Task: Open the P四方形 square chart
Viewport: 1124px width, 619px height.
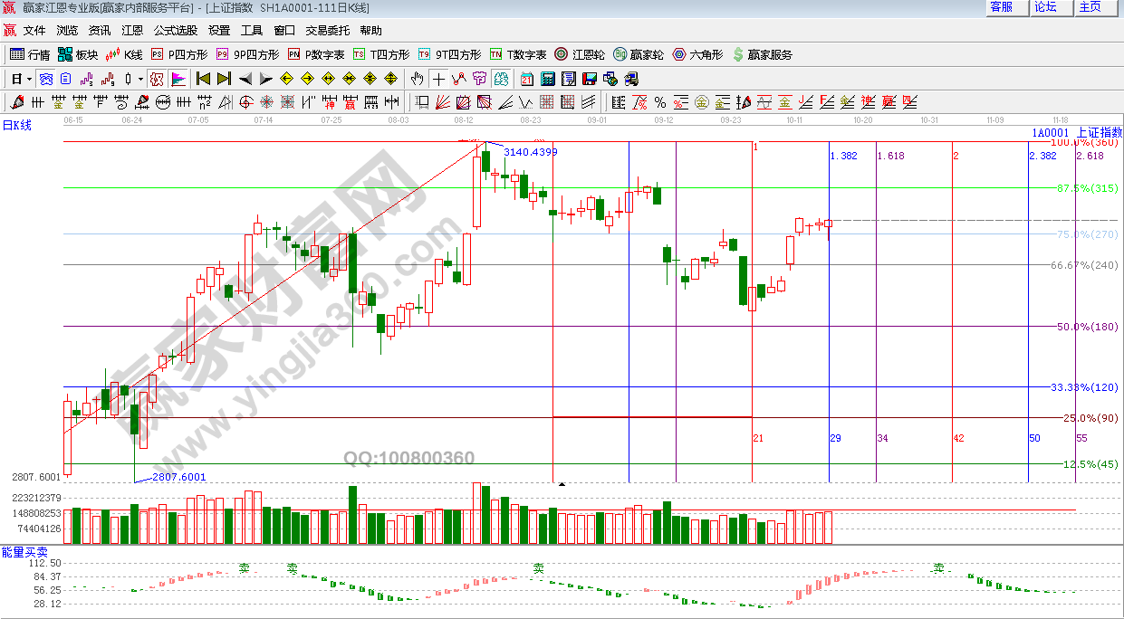Action: [179, 54]
